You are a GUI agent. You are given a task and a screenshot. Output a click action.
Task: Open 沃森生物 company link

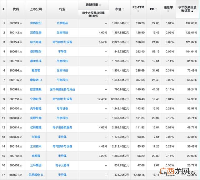(36, 32)
